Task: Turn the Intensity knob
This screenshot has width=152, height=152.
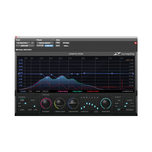Action: click(46, 103)
